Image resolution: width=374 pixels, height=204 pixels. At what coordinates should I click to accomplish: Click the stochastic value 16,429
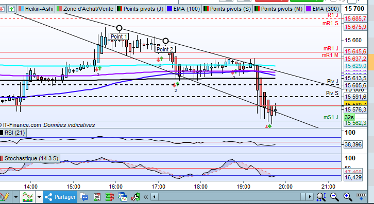coord(353,177)
